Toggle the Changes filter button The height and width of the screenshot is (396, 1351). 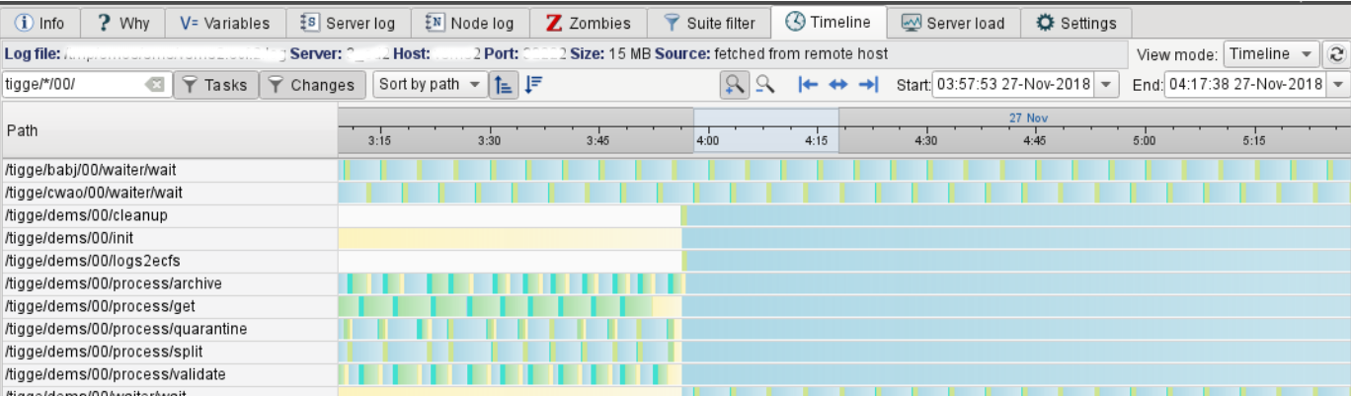click(312, 85)
